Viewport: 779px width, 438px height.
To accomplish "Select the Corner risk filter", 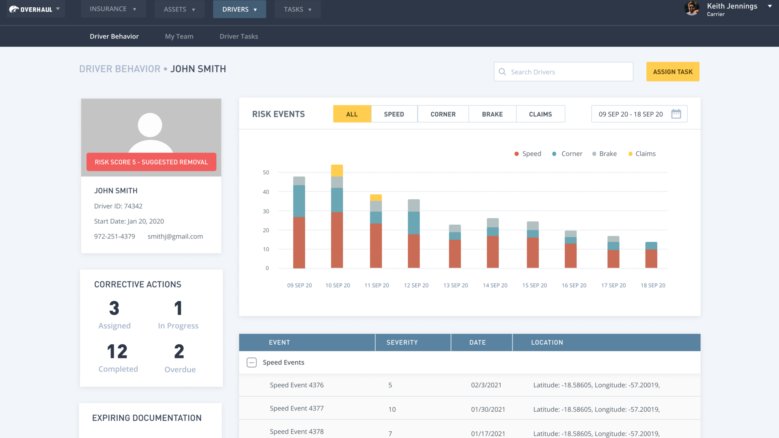I will (x=443, y=114).
